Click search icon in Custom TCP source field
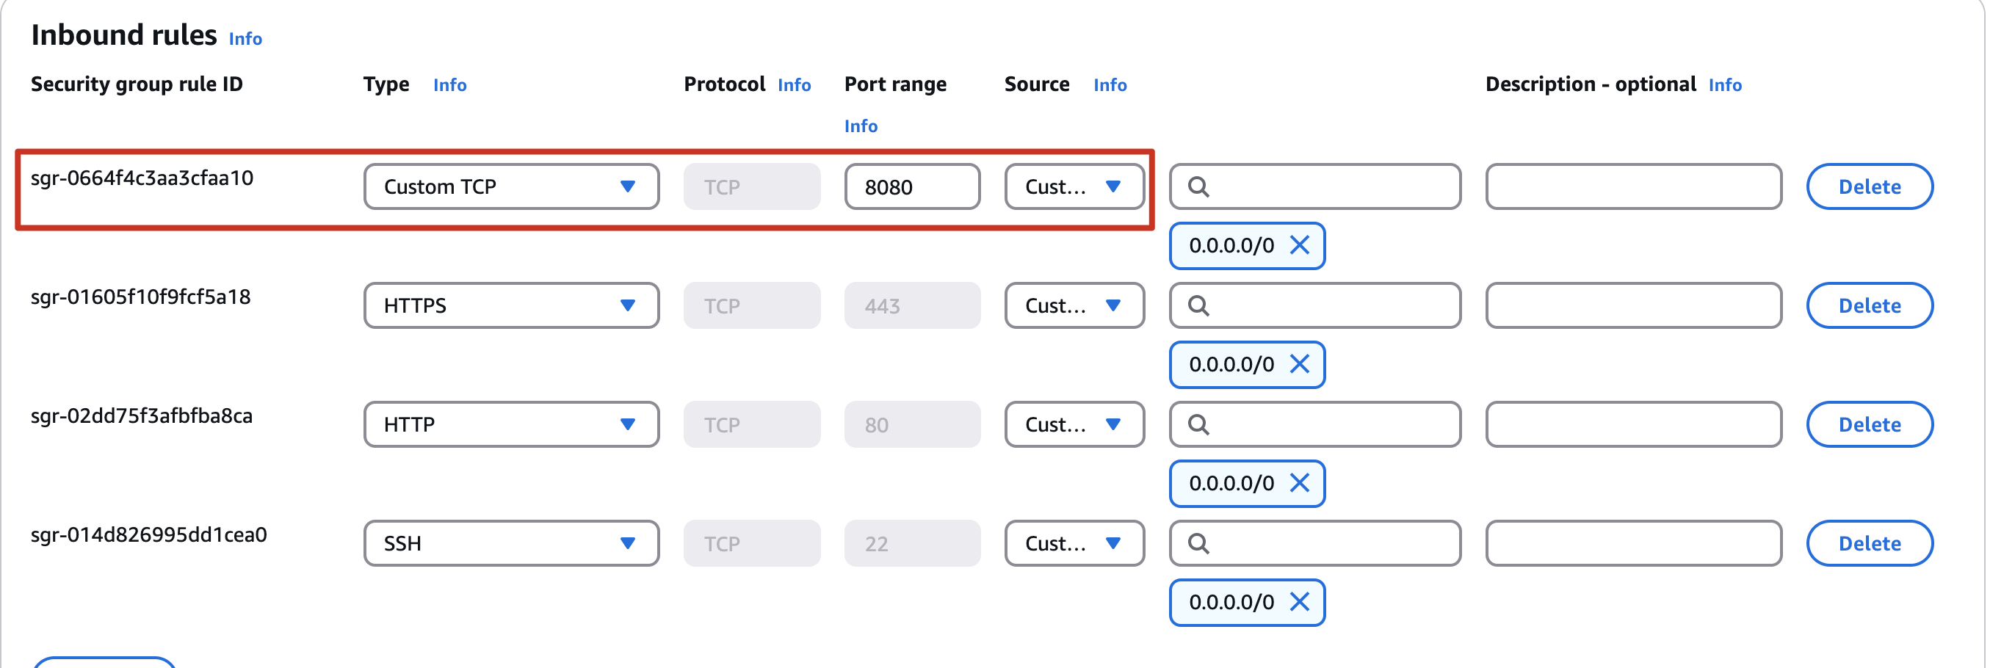Screen dimensions: 2015x668 pos(1198,187)
